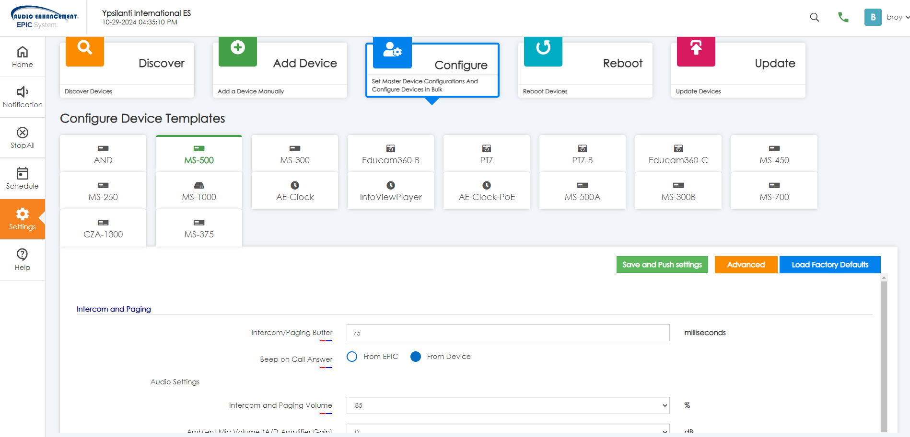This screenshot has height=437, width=910.
Task: Open the search icon in header
Action: pos(814,17)
